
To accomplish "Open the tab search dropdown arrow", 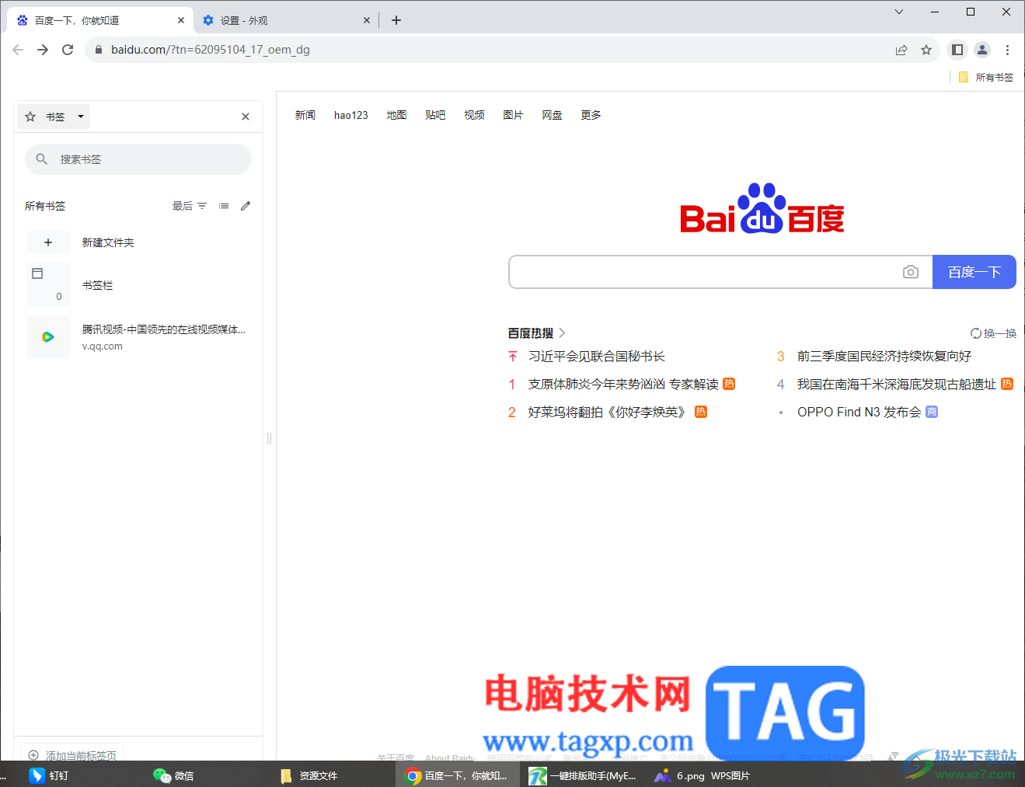I will pos(899,12).
